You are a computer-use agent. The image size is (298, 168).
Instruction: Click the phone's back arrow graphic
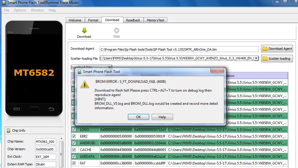click(x=51, y=109)
